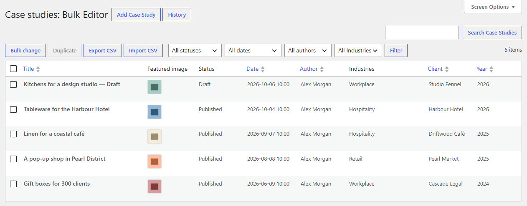
Task: Sort by the Author column header link
Action: 309,69
